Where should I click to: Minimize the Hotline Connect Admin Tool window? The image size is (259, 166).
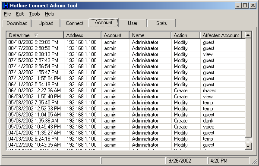pos(238,6)
